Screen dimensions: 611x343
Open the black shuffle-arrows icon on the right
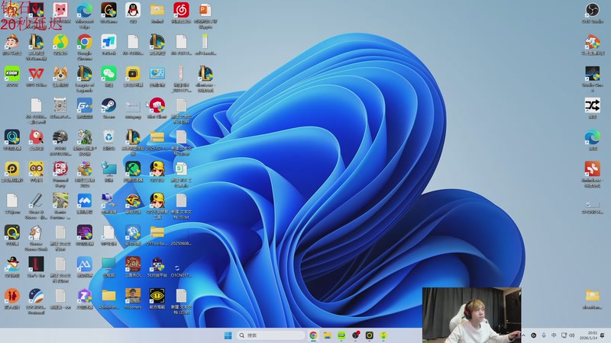tap(593, 106)
